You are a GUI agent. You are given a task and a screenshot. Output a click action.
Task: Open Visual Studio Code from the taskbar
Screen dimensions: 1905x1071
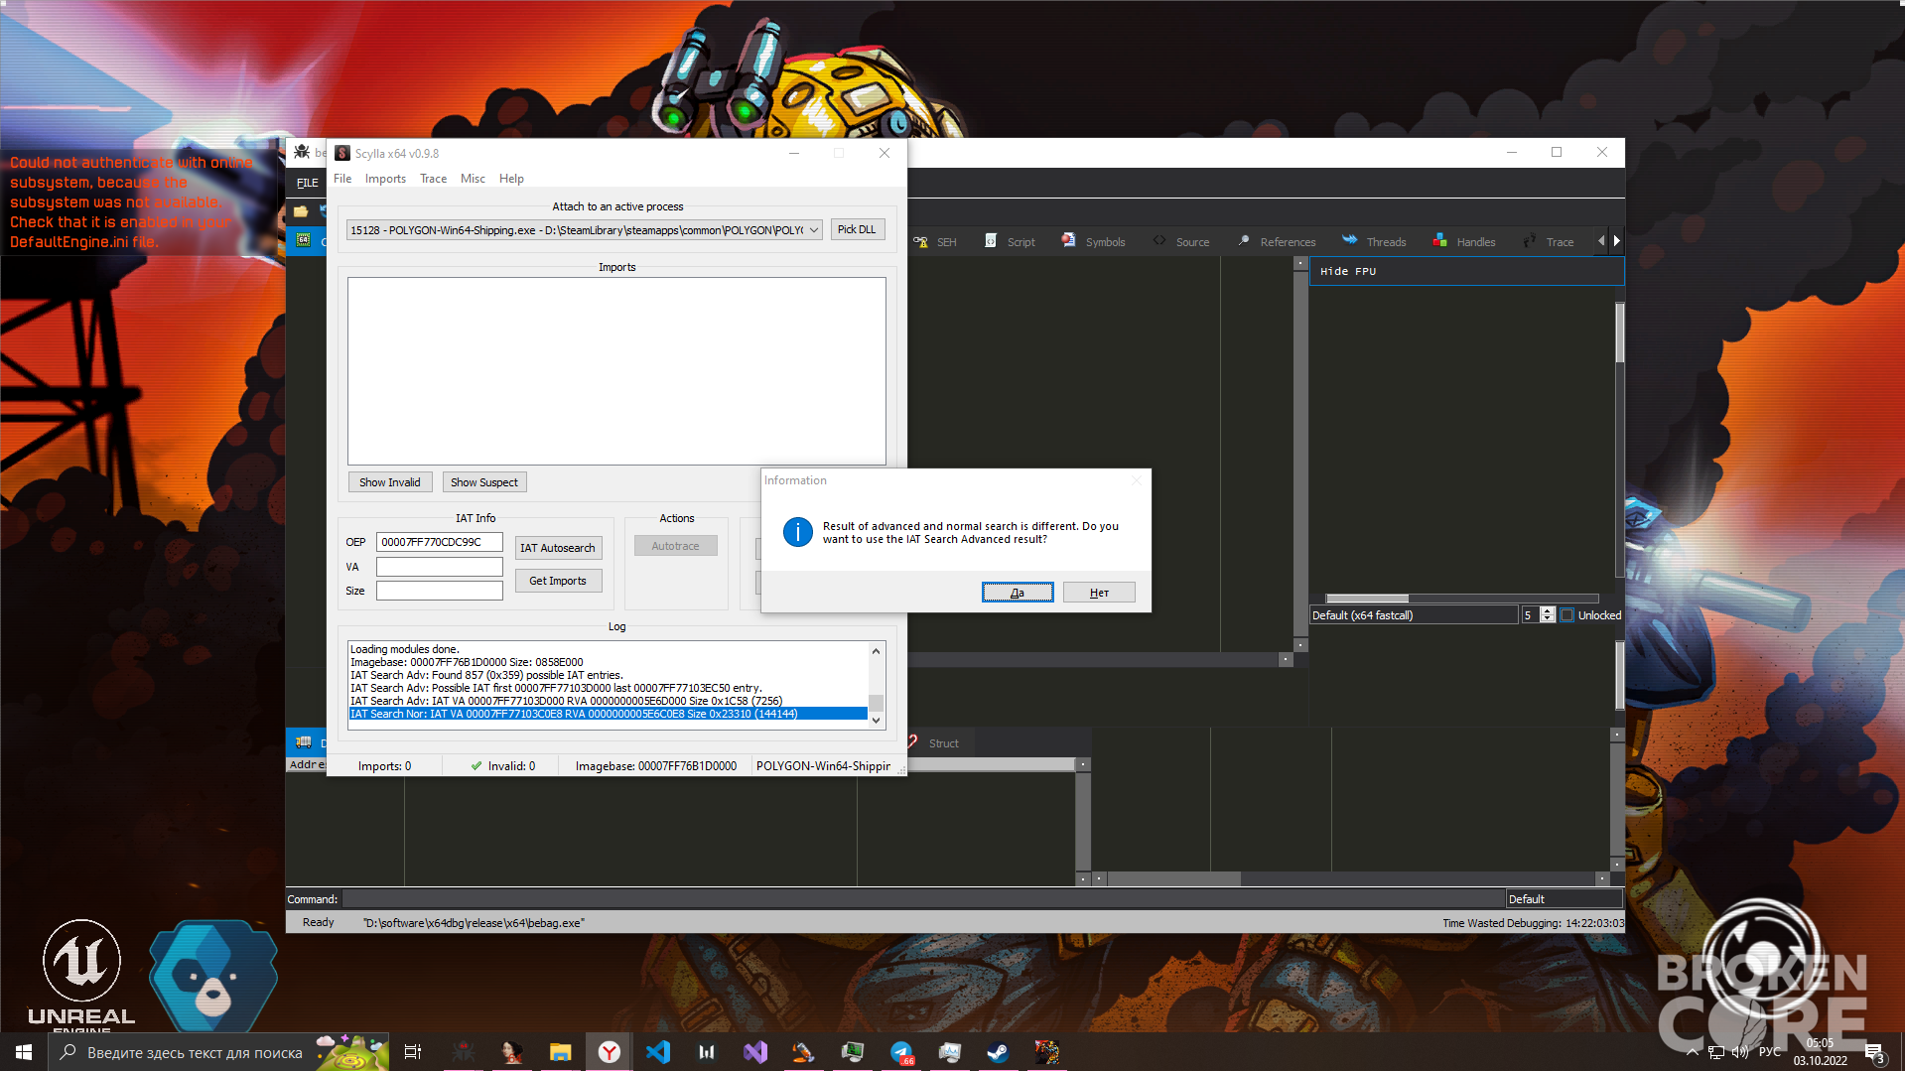pos(658,1052)
